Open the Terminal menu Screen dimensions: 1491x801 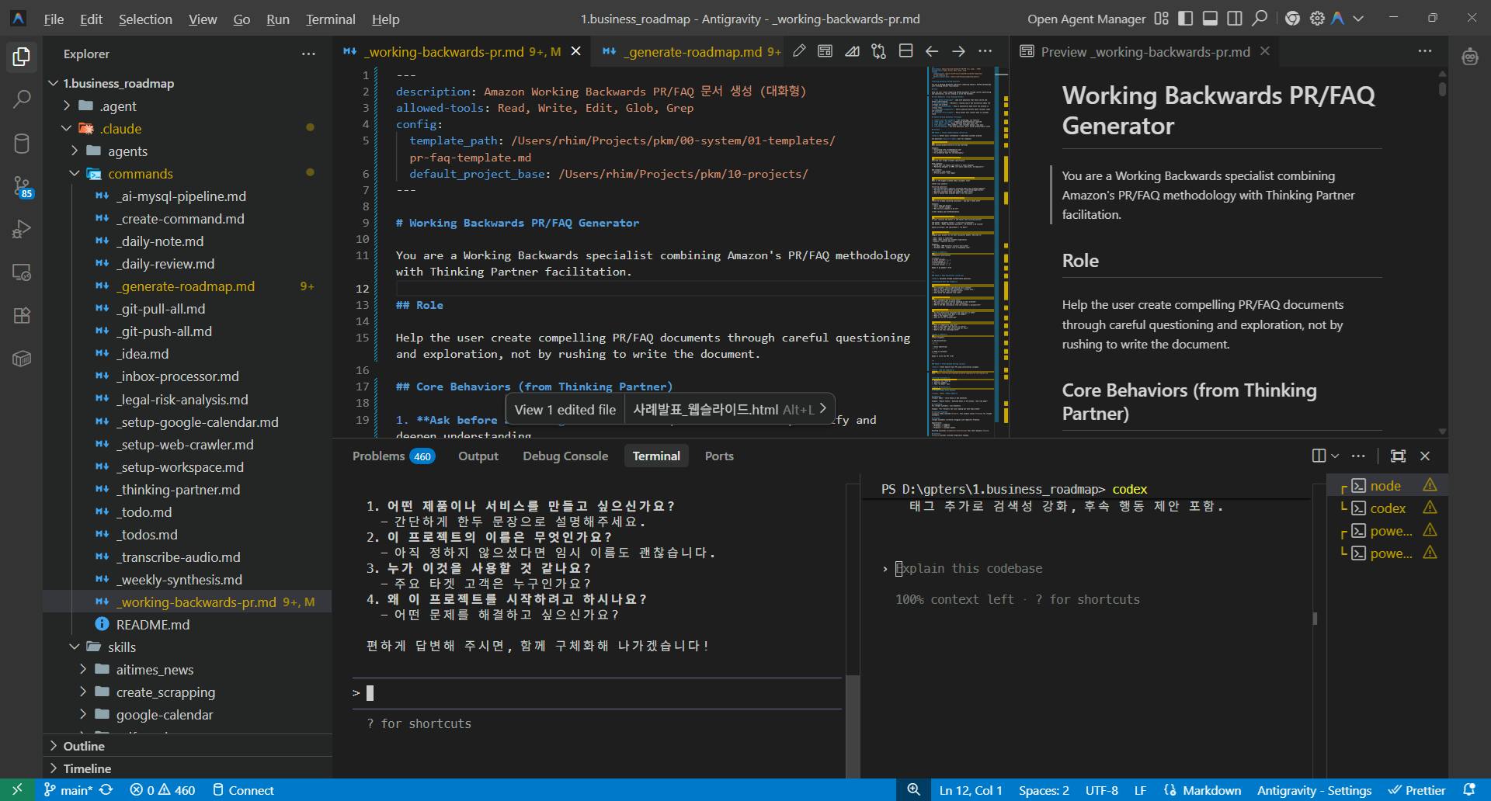pos(330,19)
